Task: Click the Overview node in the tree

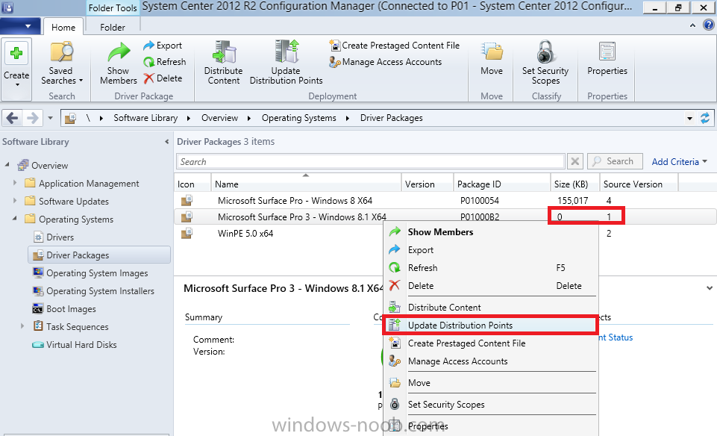Action: [43, 165]
